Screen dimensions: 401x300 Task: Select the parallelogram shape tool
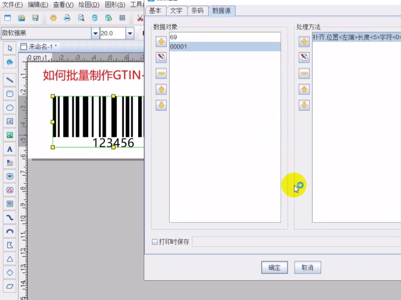point(10,286)
